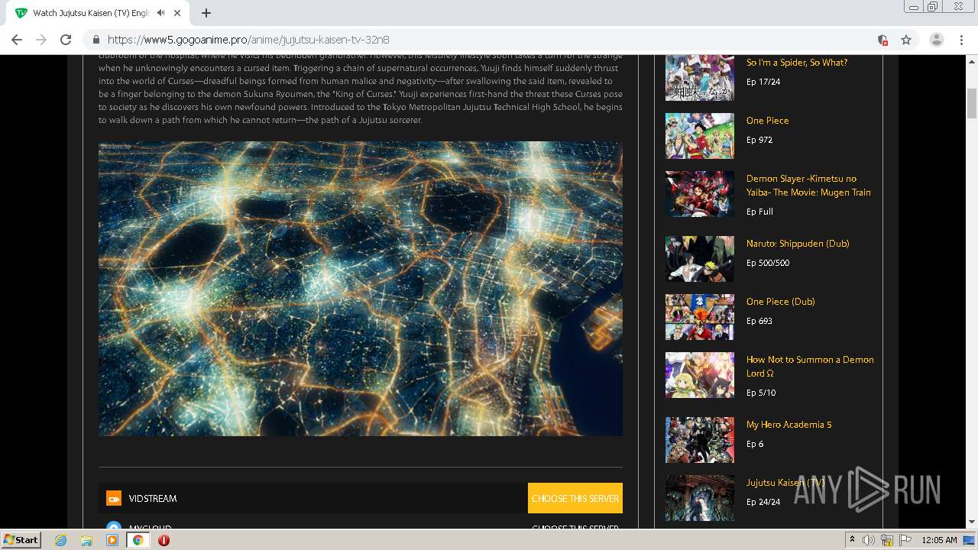Bookmark this page with the star icon
Image resolution: width=978 pixels, height=550 pixels.
[x=906, y=40]
